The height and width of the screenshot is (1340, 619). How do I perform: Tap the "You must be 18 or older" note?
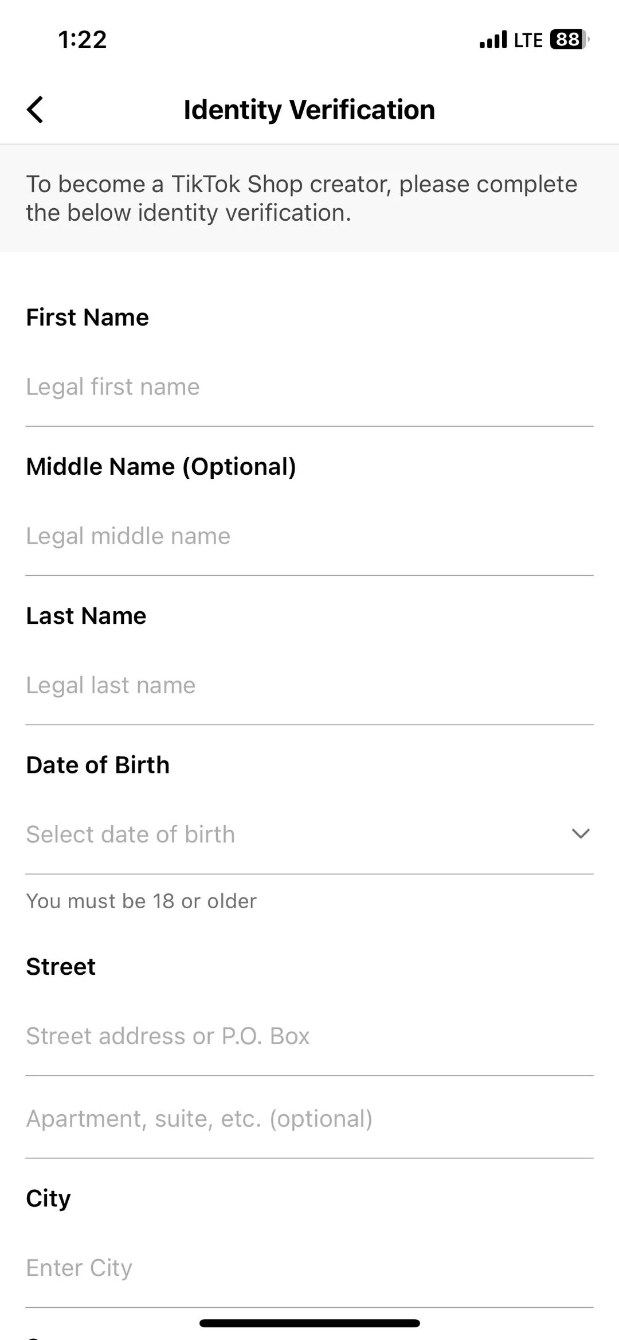coord(142,901)
